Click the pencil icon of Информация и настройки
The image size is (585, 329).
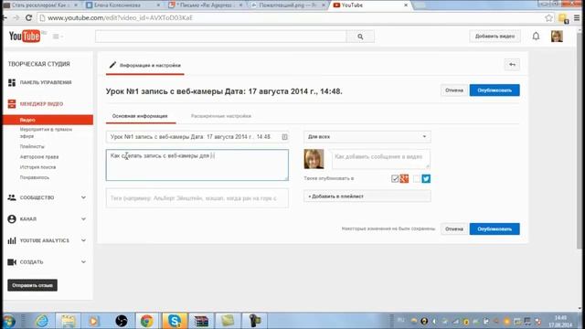112,65
